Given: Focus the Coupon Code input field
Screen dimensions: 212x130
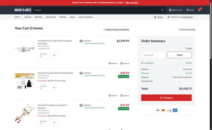Looking at the screenshot, I should [153, 55].
